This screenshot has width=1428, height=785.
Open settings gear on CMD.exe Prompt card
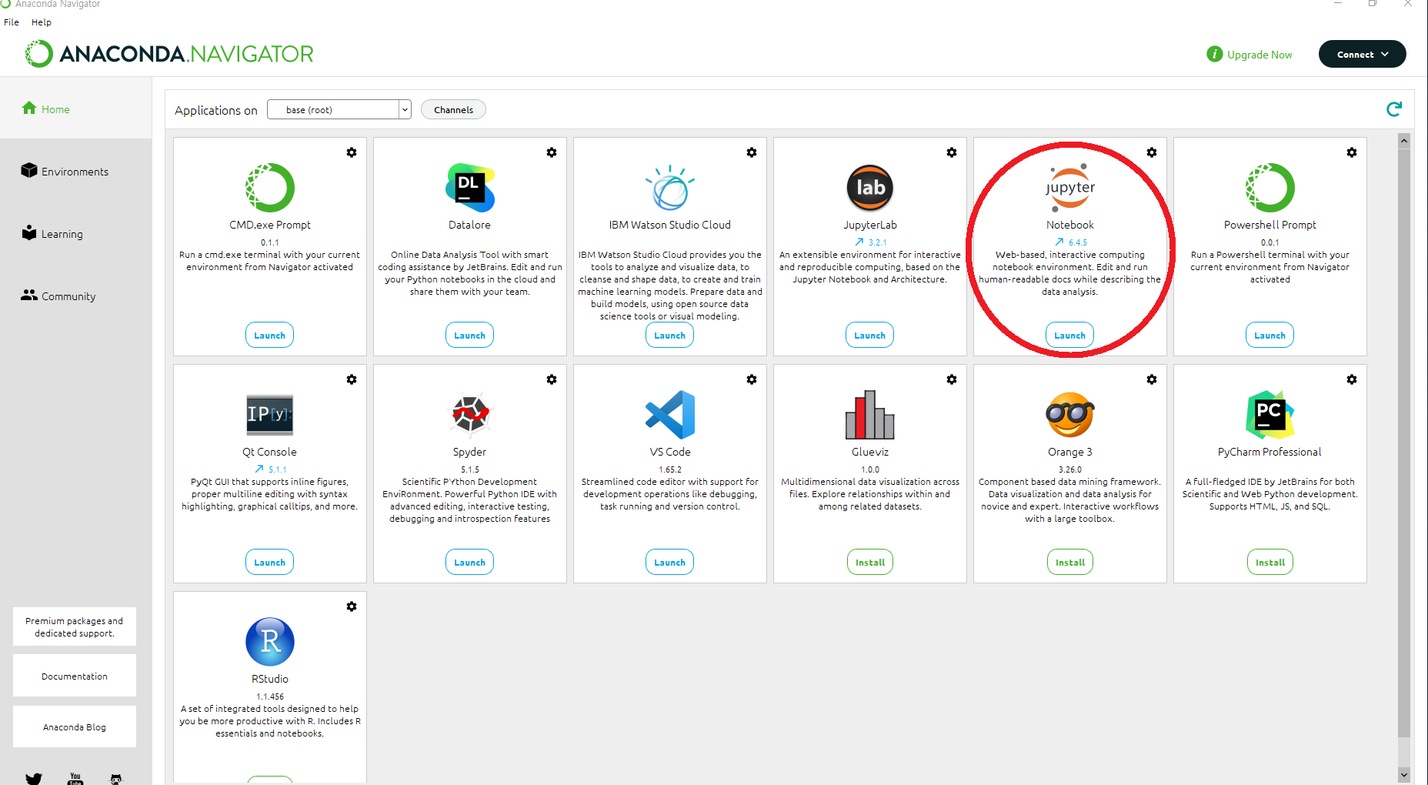(352, 152)
